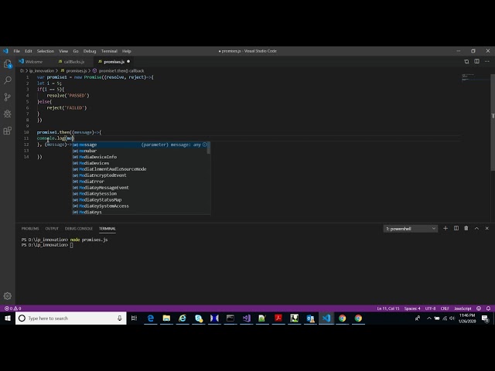Click Ln 11, Col 15 status entry
Image resolution: width=495 pixels, height=371 pixels.
point(388,308)
